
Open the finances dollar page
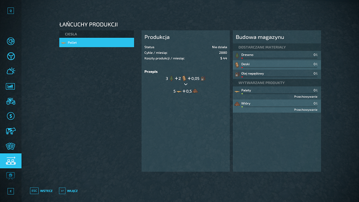tap(11, 116)
